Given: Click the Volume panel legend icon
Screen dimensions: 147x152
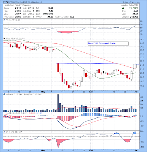Looking at the screenshot, I should click(x=4, y=94).
